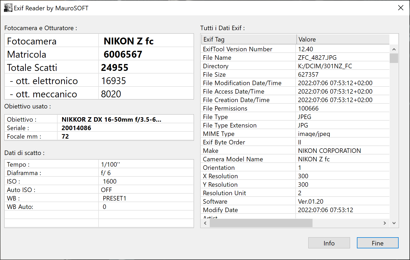
Task: Click the 'Tempo :' row value 1/100''
Action: coord(110,165)
